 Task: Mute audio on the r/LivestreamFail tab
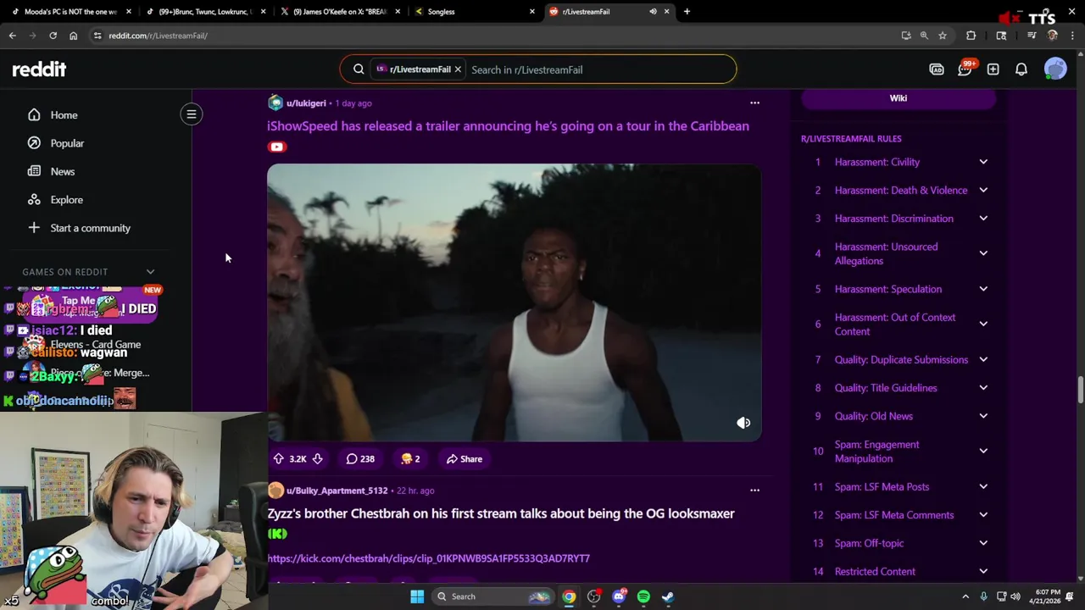(x=653, y=12)
